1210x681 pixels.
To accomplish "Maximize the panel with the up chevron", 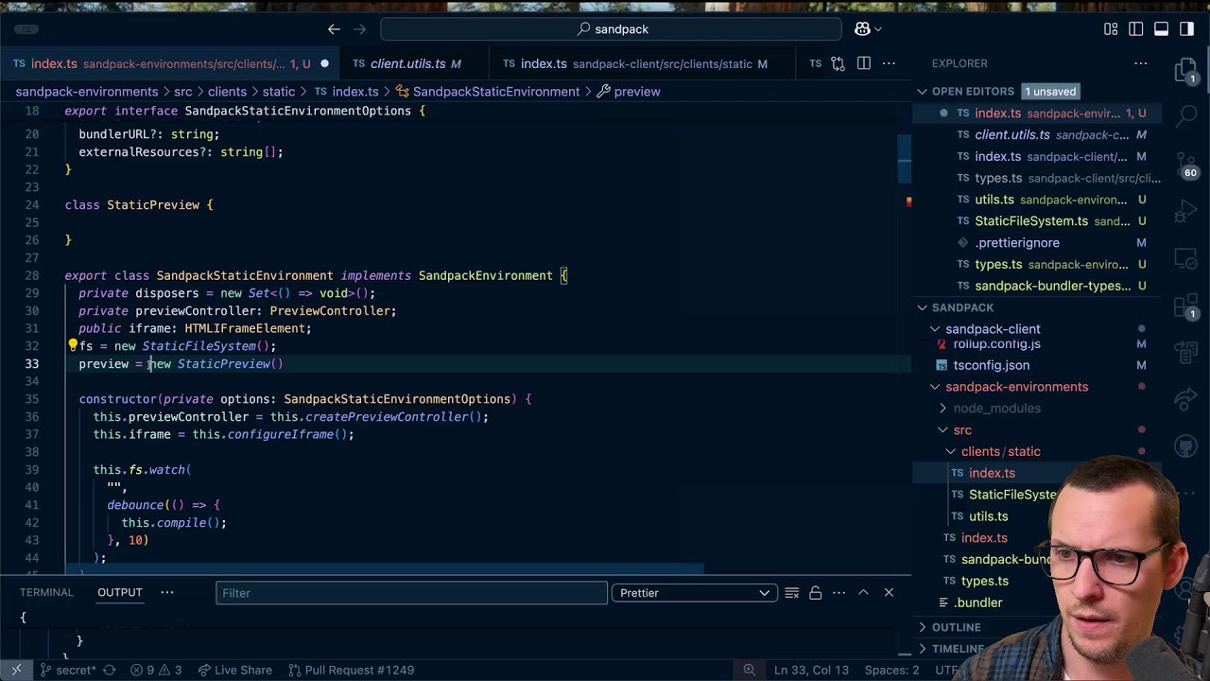I will click(x=863, y=592).
